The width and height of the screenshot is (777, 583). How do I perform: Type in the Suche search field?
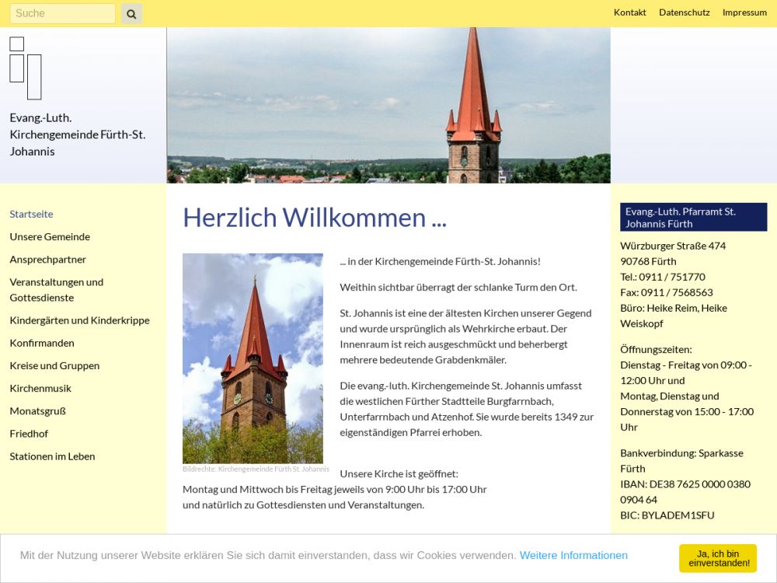tap(62, 13)
